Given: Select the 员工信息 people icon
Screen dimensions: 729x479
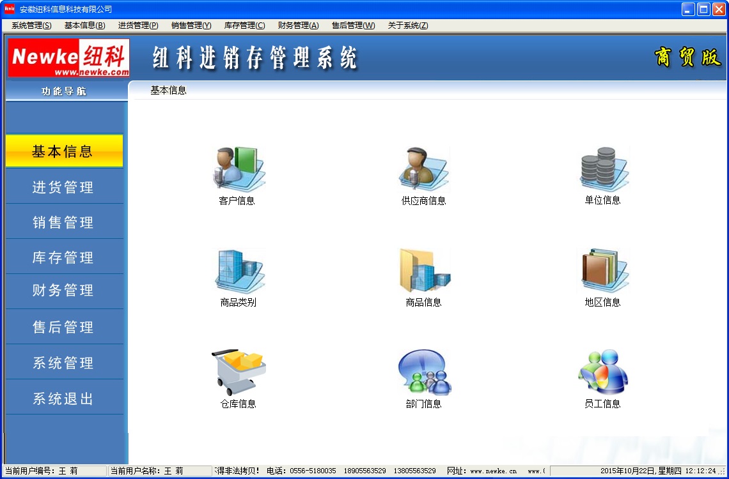Looking at the screenshot, I should [x=602, y=372].
